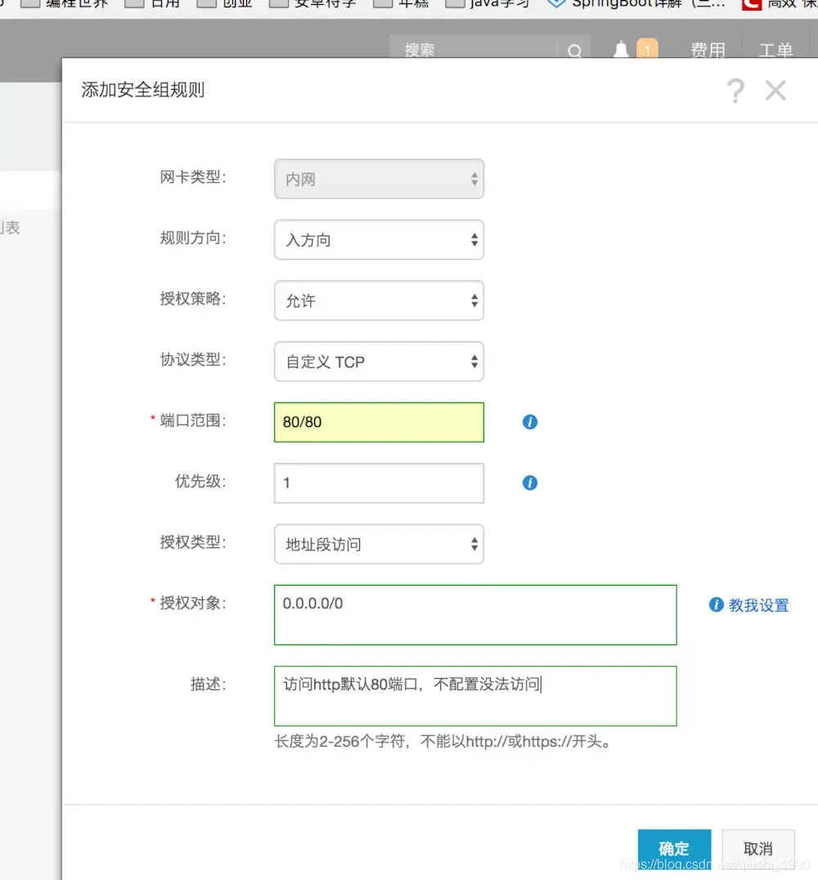The image size is (818, 880).
Task: Cancel the dialog via 取消 button
Action: coord(757,848)
